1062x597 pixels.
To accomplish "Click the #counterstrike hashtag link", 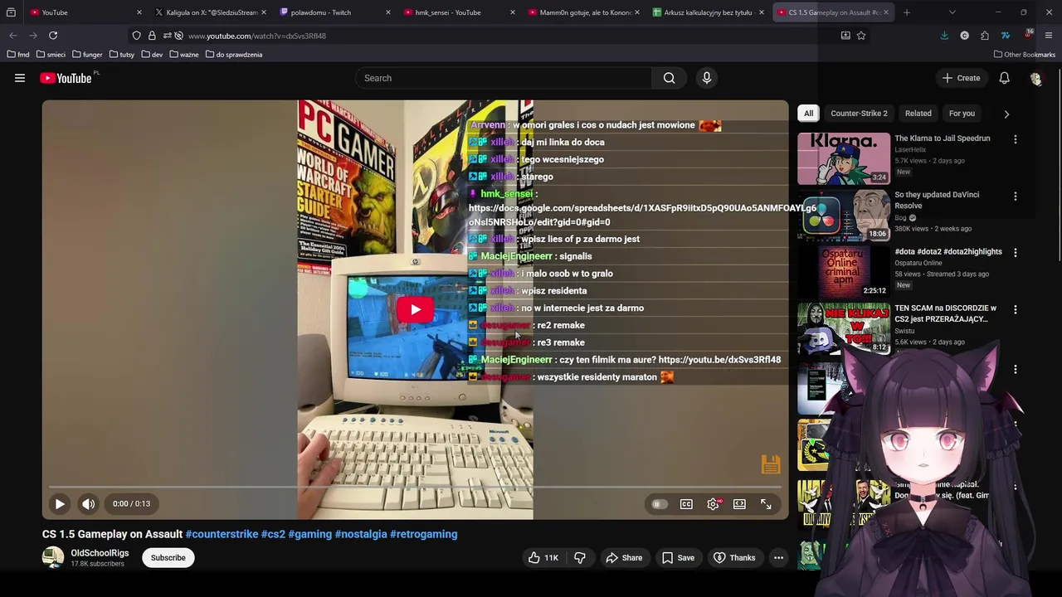I will pos(222,534).
